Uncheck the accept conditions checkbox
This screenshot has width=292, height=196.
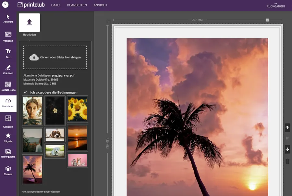point(26,92)
